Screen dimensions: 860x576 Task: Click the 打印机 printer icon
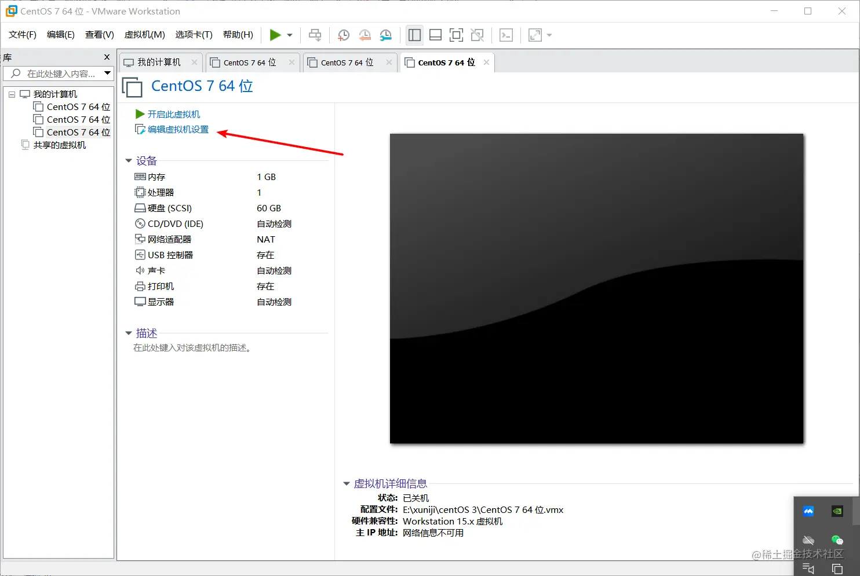140,286
